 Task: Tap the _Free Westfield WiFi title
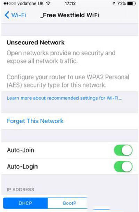click(69, 15)
